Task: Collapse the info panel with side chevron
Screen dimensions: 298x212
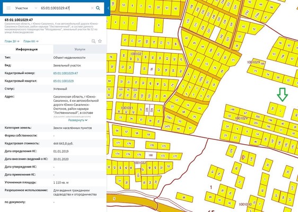Action: click(x=108, y=8)
